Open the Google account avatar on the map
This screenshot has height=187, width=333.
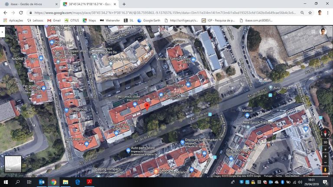click(x=323, y=32)
